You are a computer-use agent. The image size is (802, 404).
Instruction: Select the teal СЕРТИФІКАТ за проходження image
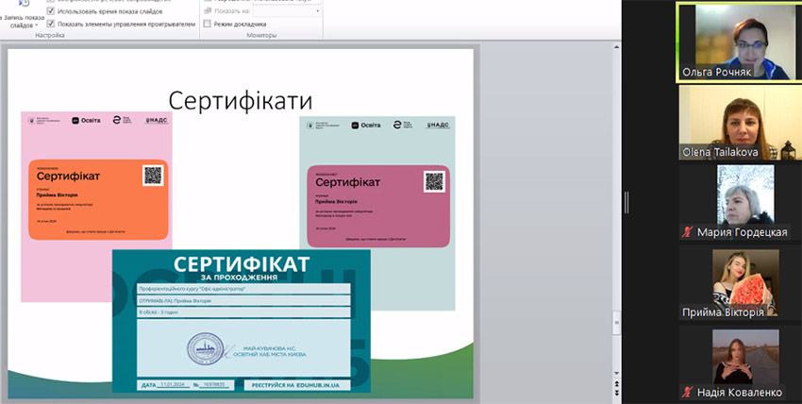pyautogui.click(x=242, y=321)
